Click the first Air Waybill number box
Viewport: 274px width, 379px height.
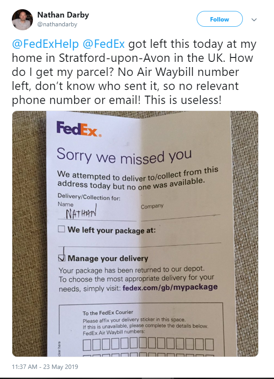click(x=87, y=345)
